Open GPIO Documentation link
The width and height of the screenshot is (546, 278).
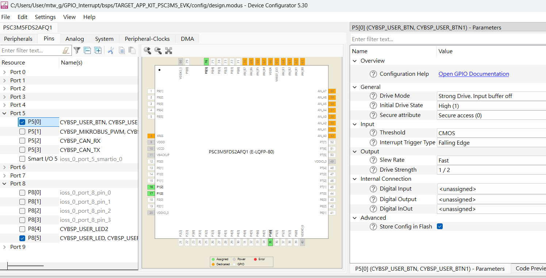click(473, 74)
